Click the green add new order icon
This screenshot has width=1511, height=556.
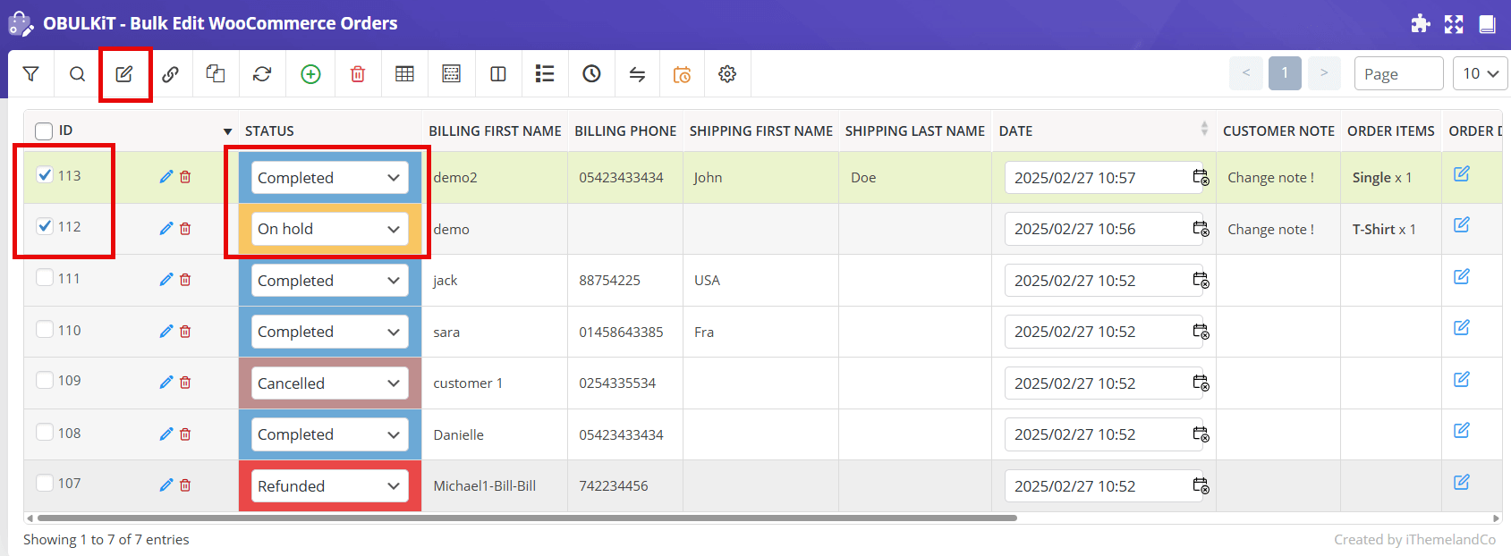click(x=310, y=74)
